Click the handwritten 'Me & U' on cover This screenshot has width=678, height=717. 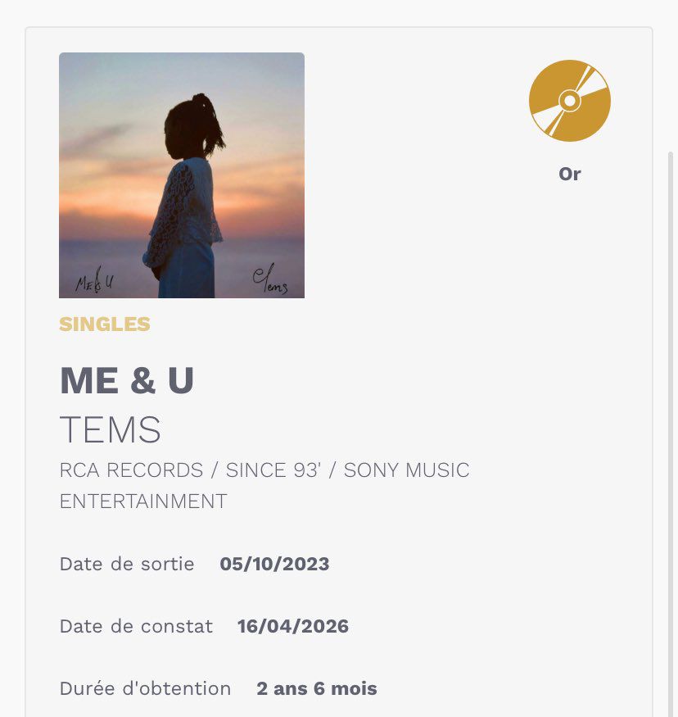coord(93,284)
